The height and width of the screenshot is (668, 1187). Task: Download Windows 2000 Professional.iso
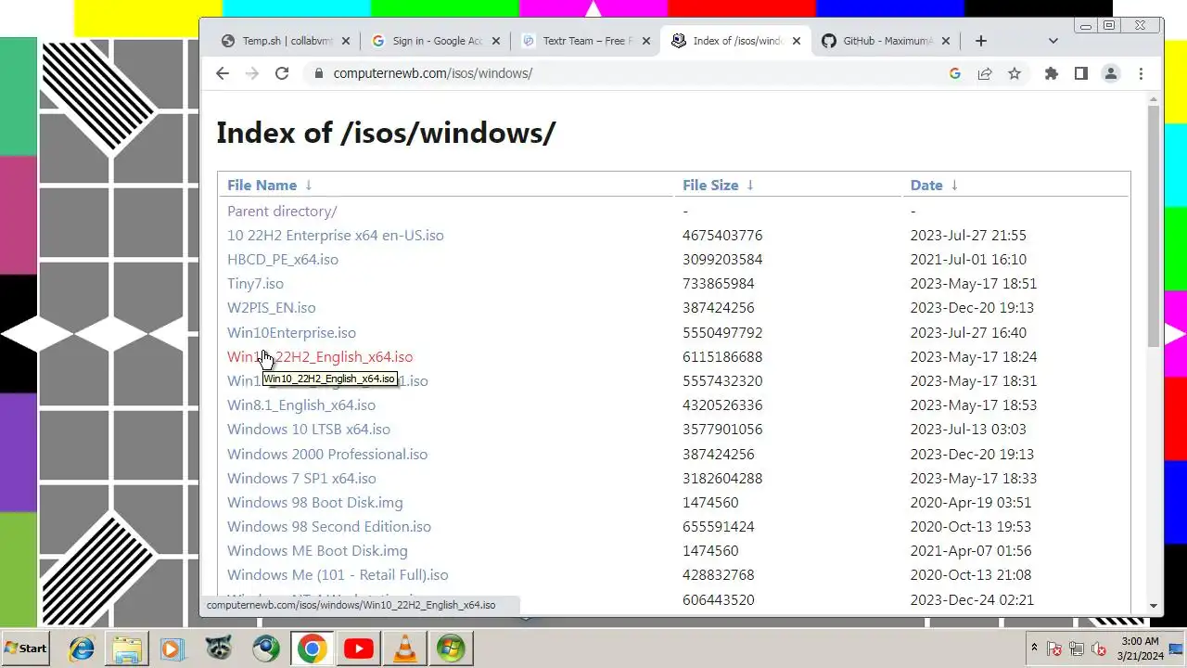[x=327, y=455]
